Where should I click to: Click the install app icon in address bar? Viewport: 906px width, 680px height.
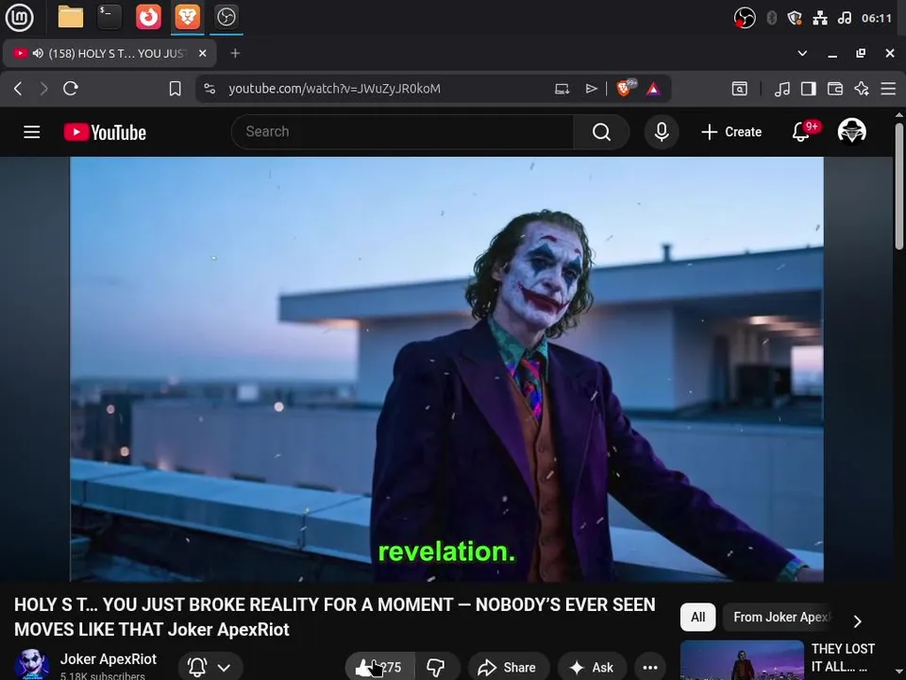[x=562, y=89]
